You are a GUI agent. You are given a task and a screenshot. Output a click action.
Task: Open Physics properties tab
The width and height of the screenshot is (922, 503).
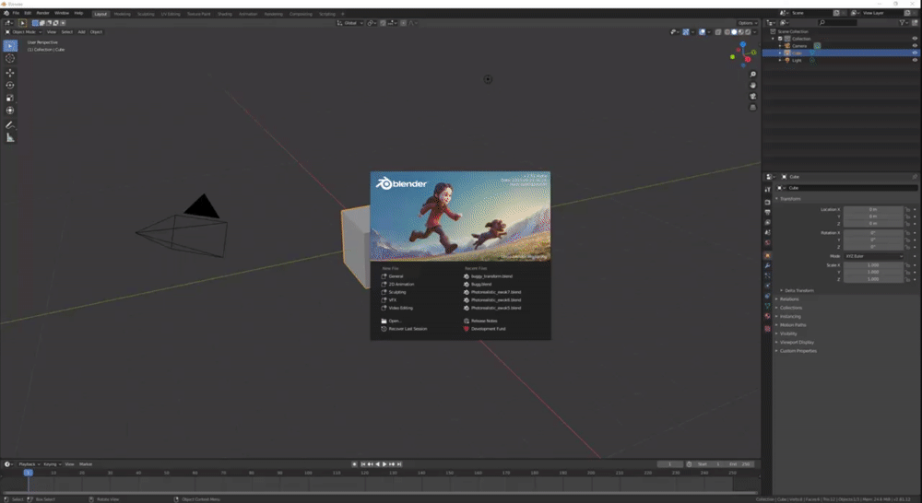(767, 286)
